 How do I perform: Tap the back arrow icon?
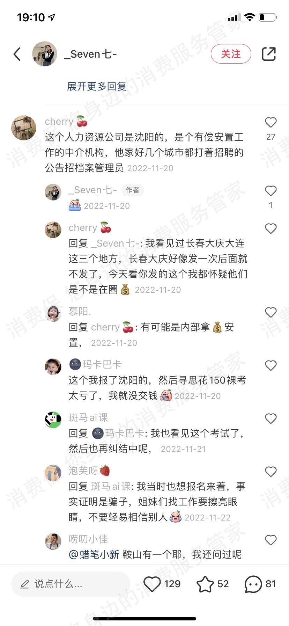point(17,54)
